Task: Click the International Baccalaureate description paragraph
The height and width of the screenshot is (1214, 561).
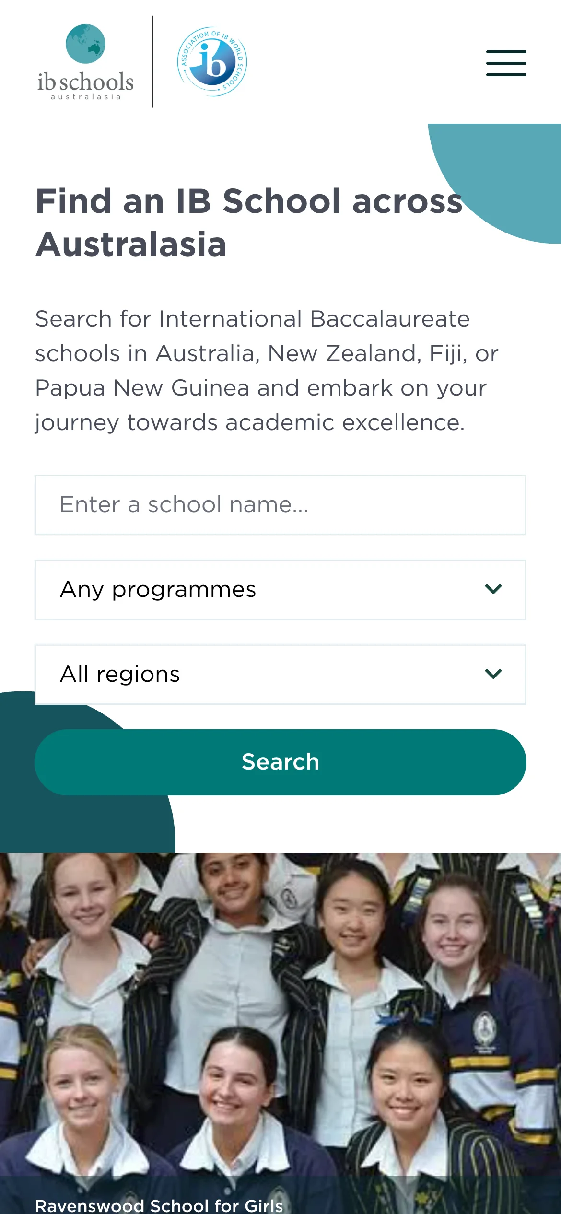Action: click(267, 371)
